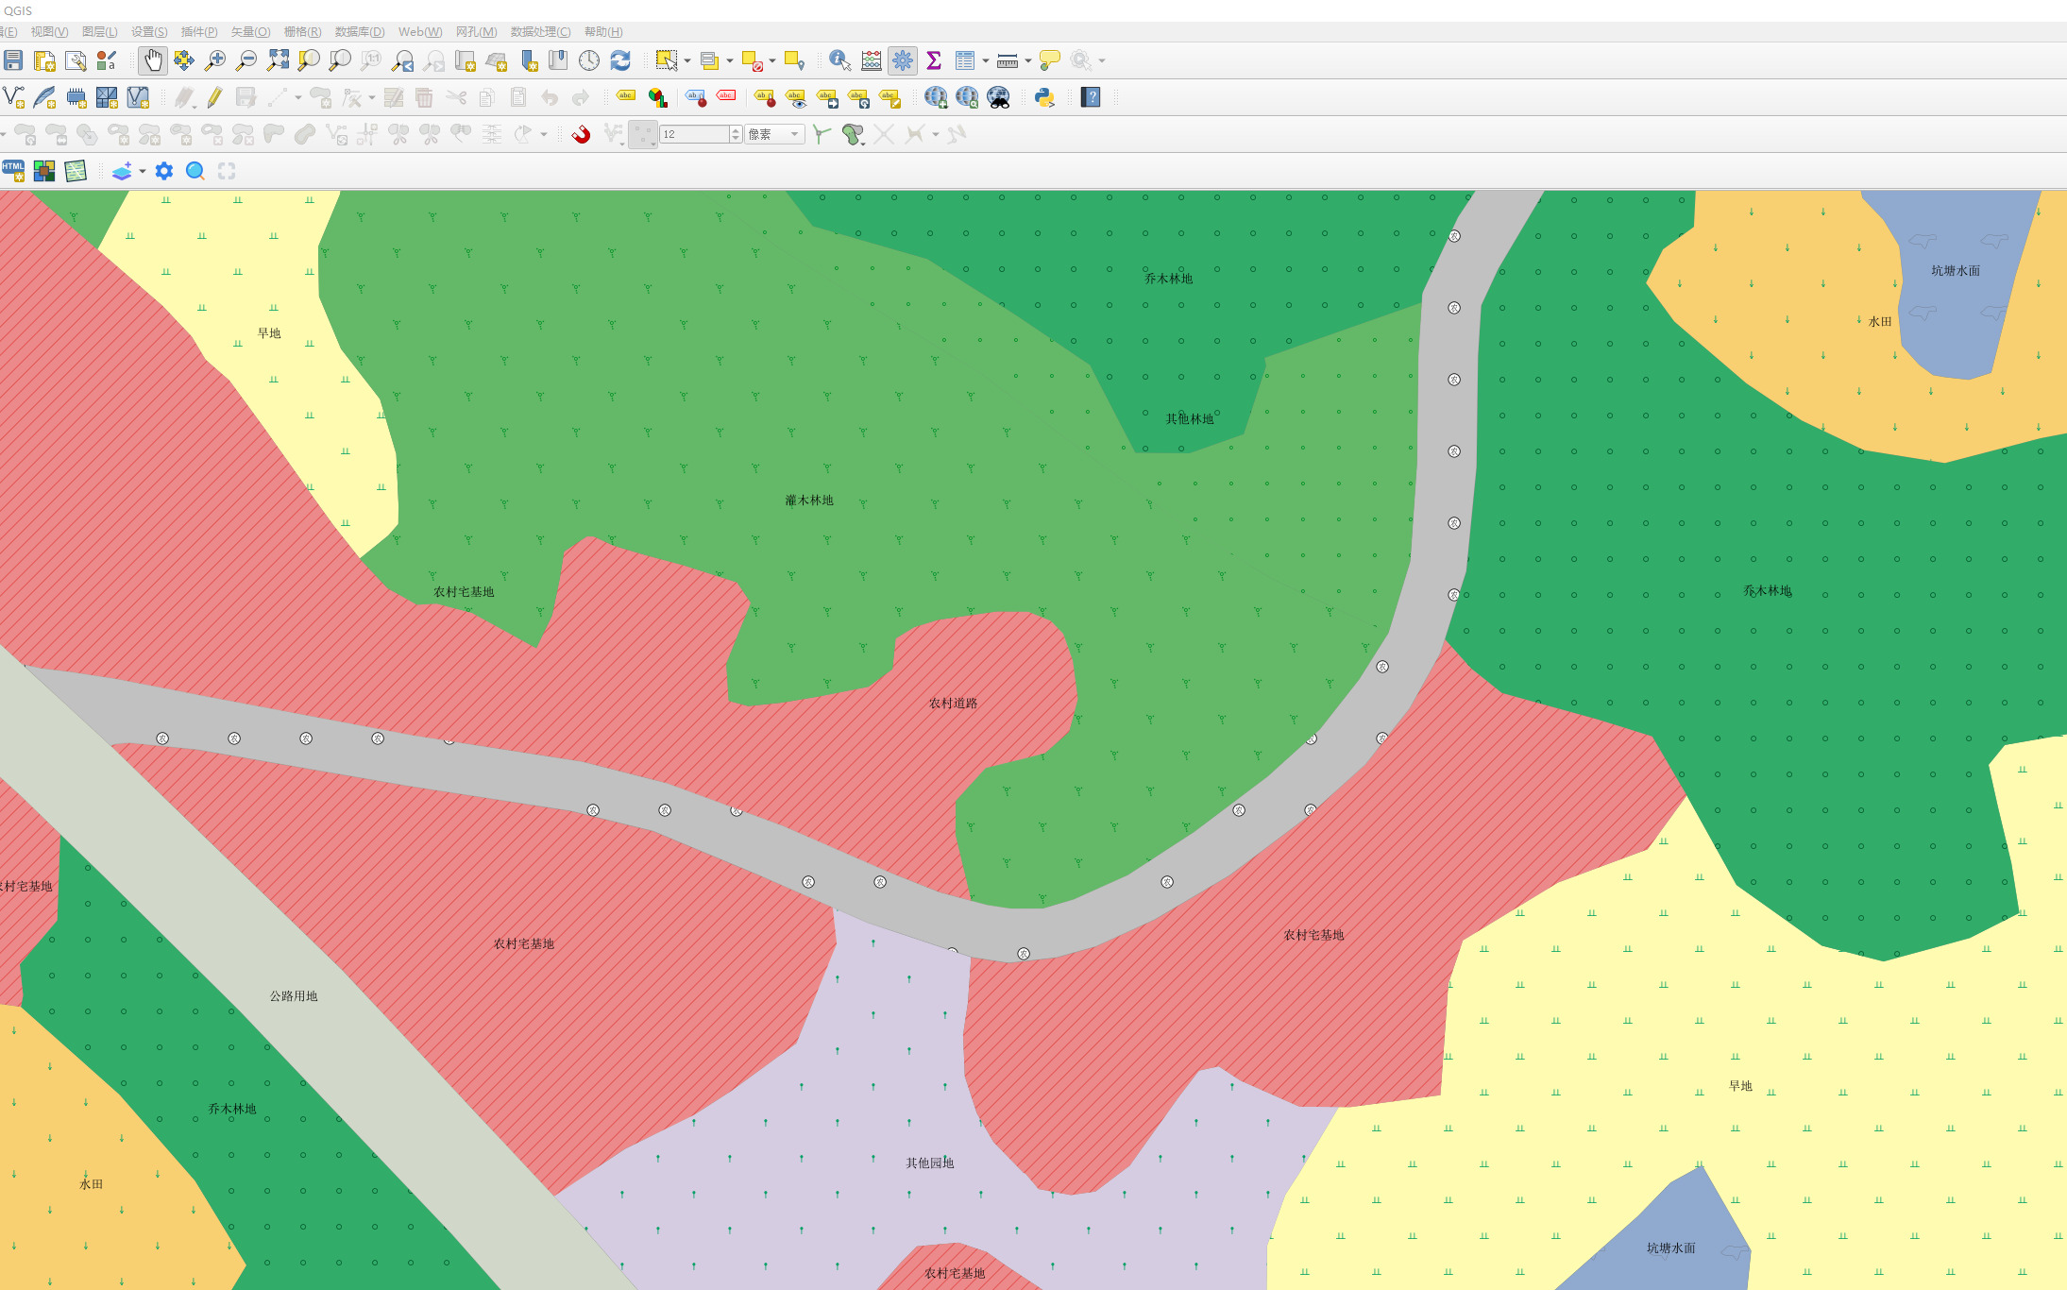
Task: Open the field calculator
Action: click(872, 60)
